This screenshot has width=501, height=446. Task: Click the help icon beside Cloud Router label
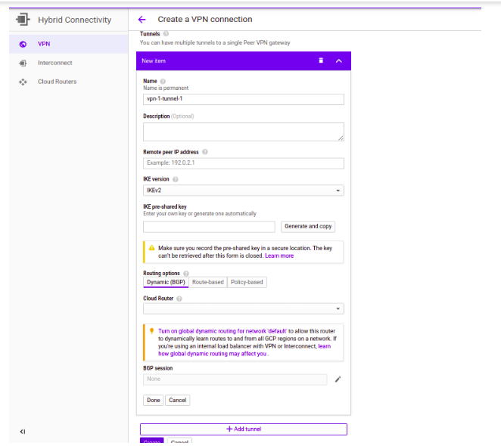tap(180, 299)
